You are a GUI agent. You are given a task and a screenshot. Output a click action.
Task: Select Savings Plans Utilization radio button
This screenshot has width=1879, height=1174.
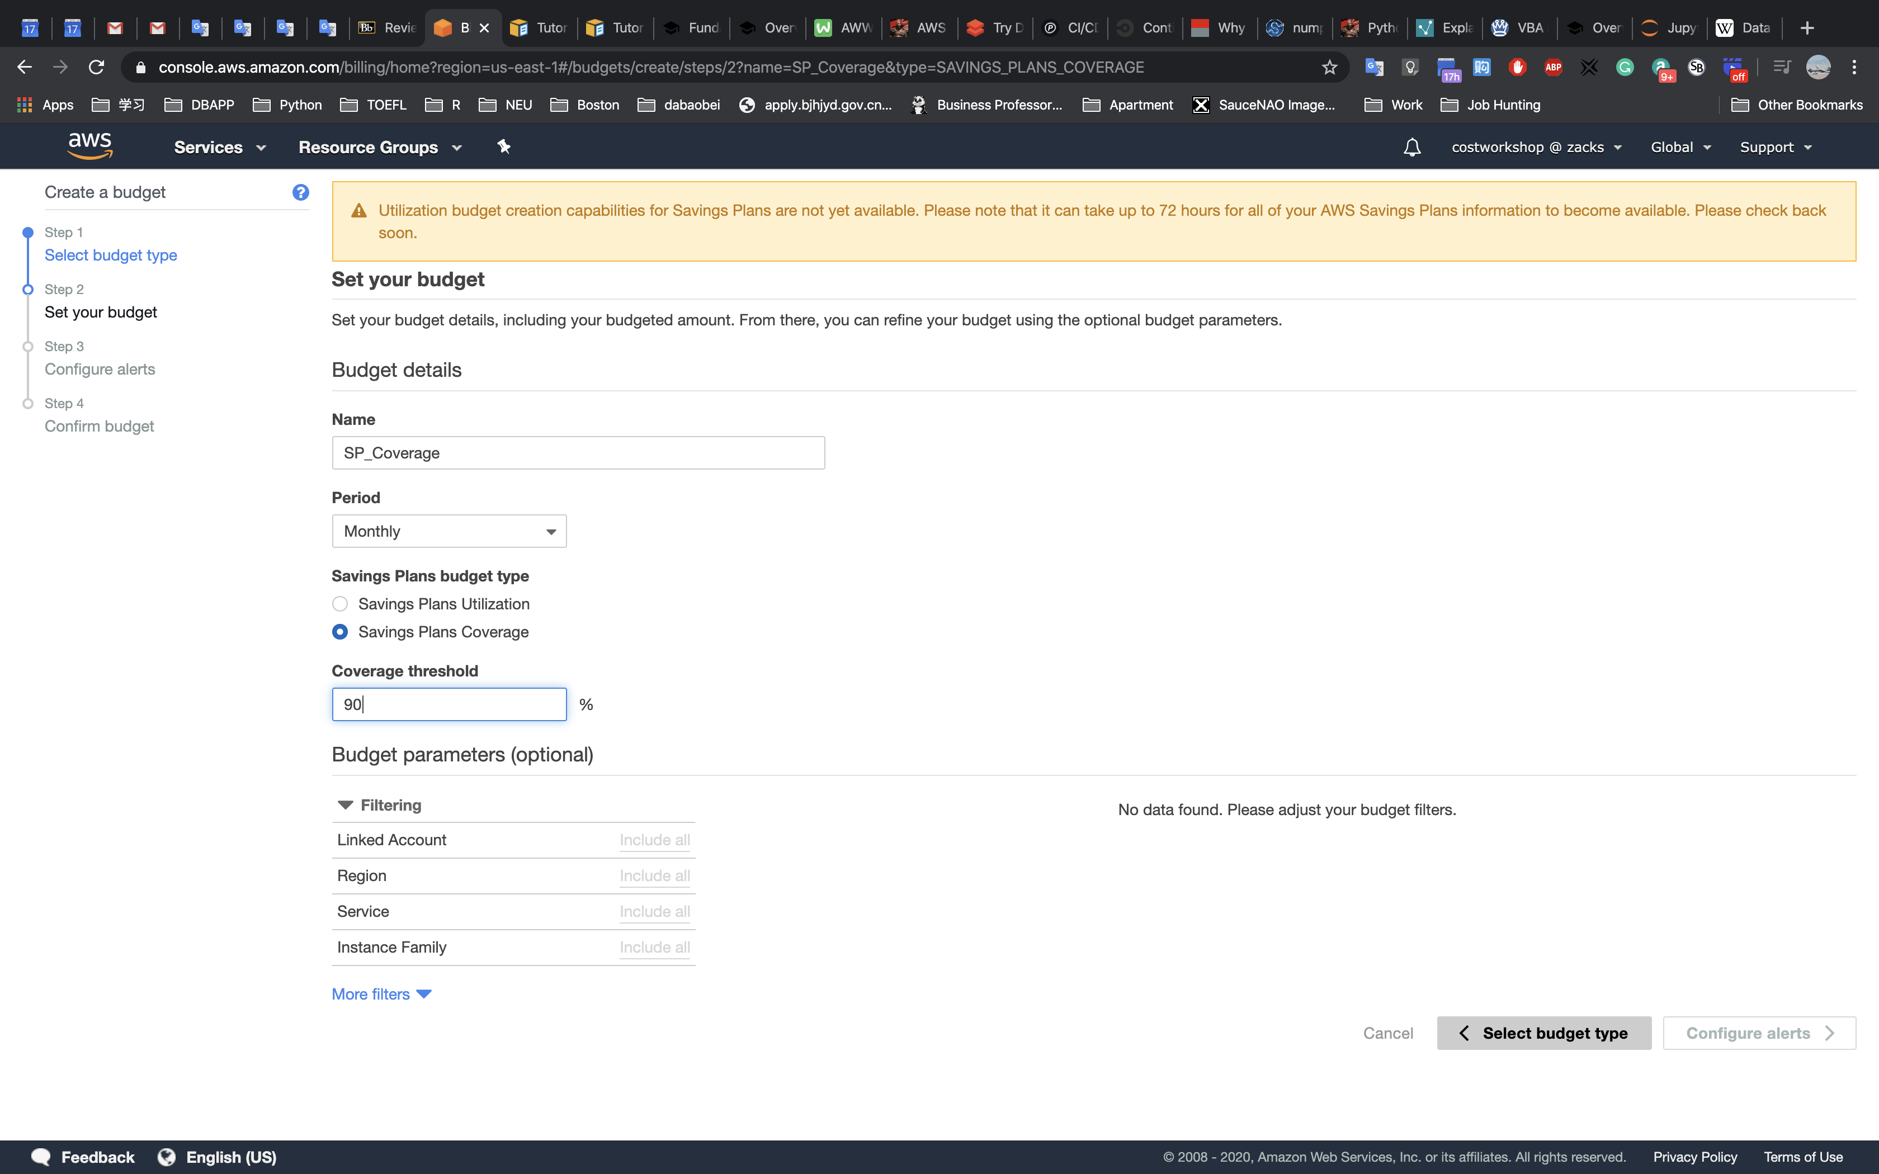click(340, 604)
